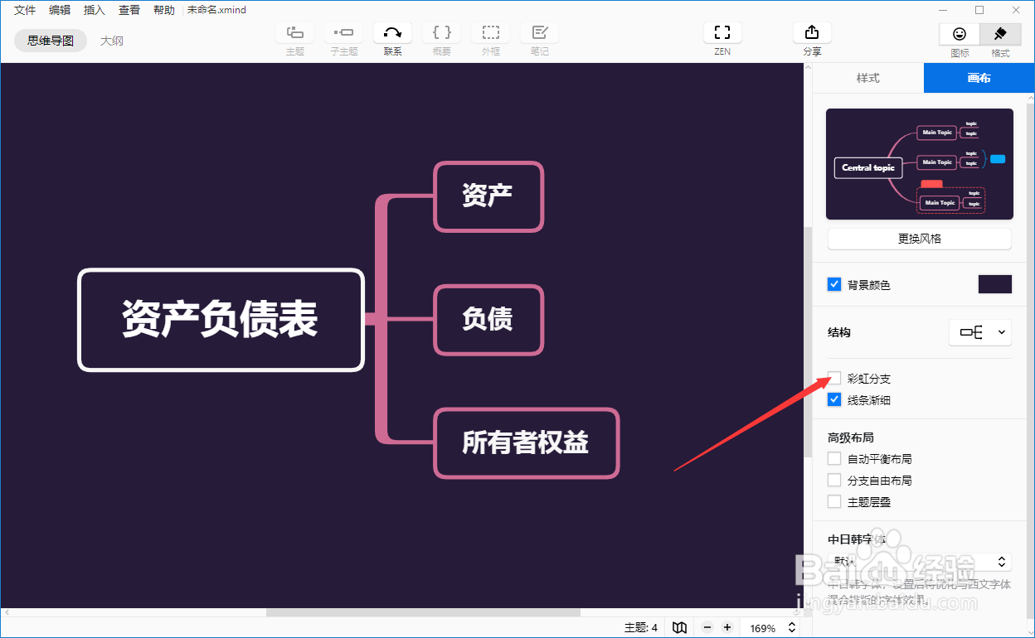Image resolution: width=1035 pixels, height=638 pixels.
Task: Create a 联系 relationship line
Action: pos(392,33)
